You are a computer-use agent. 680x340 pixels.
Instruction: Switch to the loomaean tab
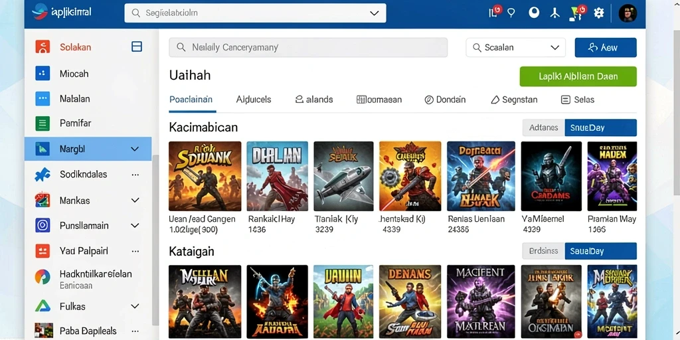[x=379, y=100]
